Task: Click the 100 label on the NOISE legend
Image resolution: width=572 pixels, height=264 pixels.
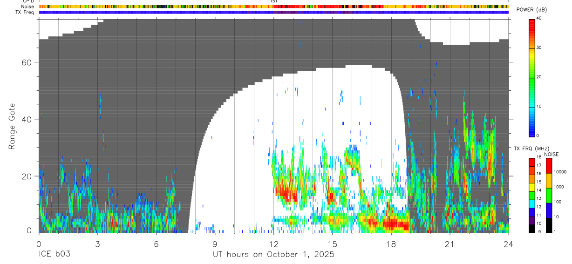Action: [x=557, y=202]
